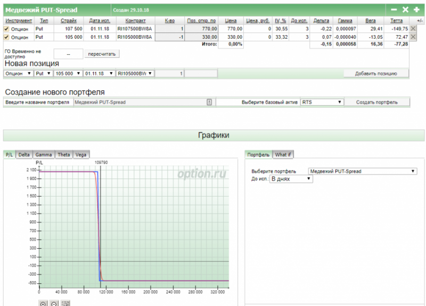Reset the chart zoom to fit
The height and width of the screenshot is (306, 426).
[65, 304]
